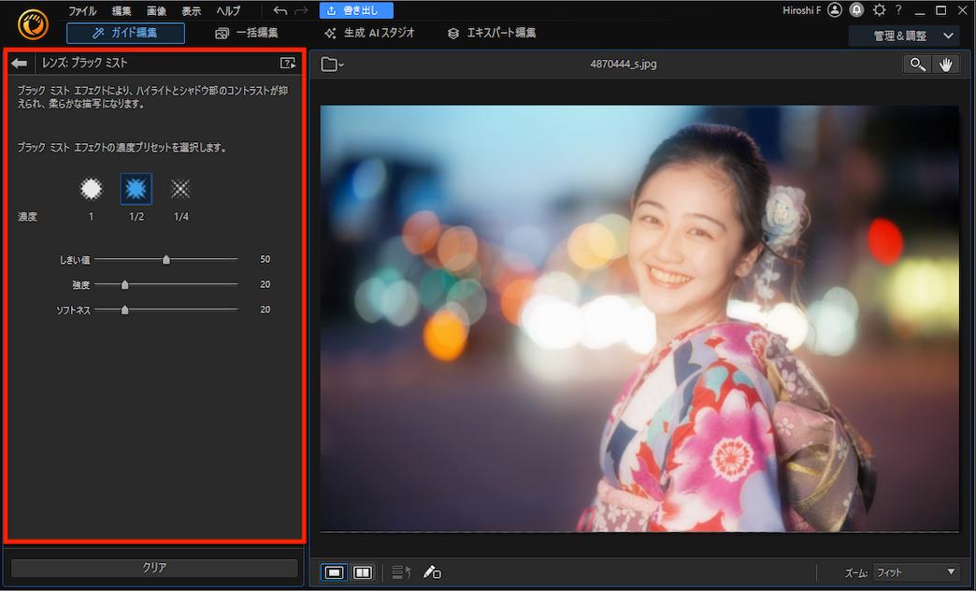The width and height of the screenshot is (976, 591).
Task: Switch to the 一括編集 tab
Action: pyautogui.click(x=247, y=33)
